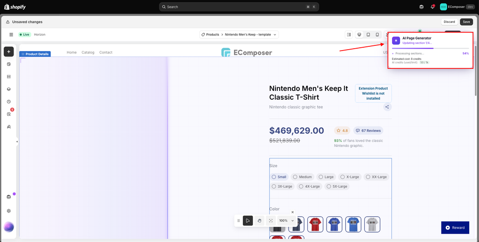Screen dimensions: 479x242
Task: Switch to desktop preview device
Action: pyautogui.click(x=360, y=35)
